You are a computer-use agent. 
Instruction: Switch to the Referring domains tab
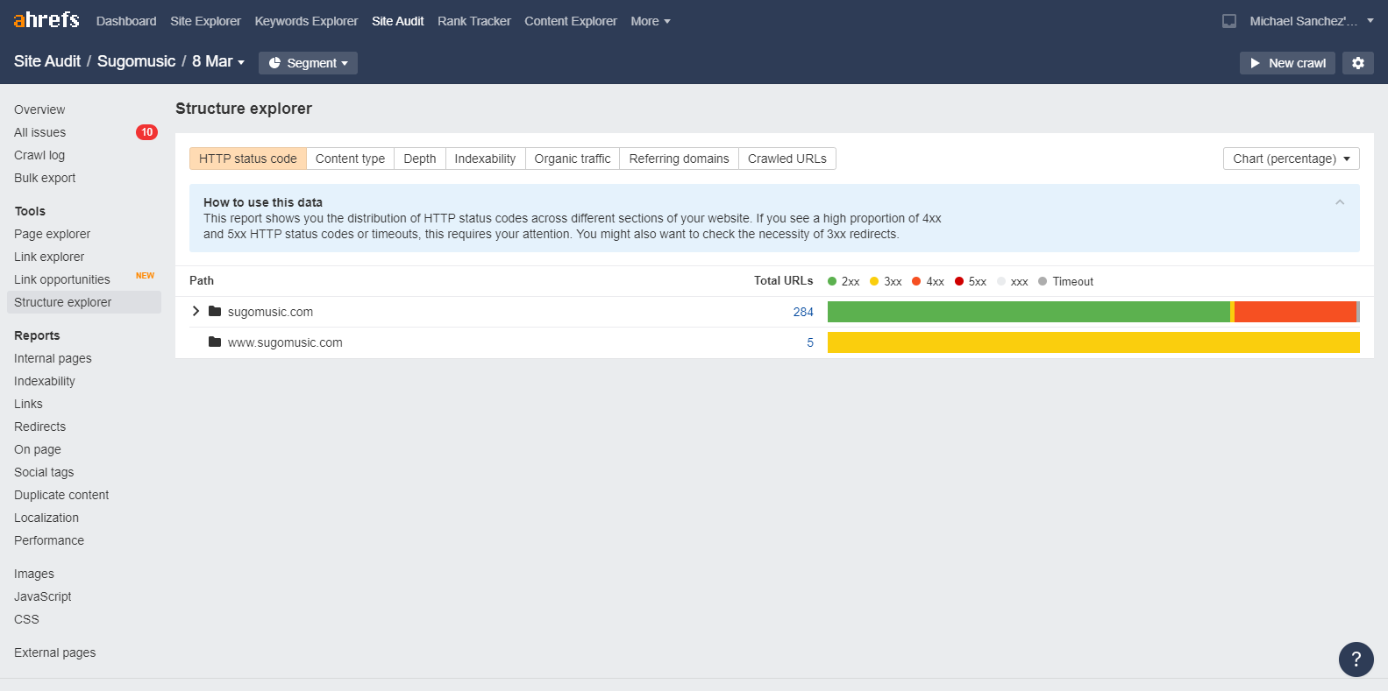pyautogui.click(x=679, y=159)
